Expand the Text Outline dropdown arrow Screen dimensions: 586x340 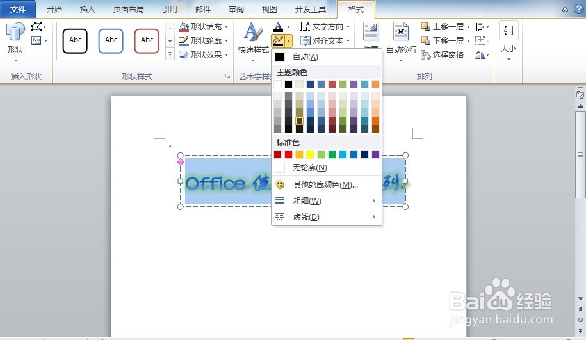[x=288, y=40]
